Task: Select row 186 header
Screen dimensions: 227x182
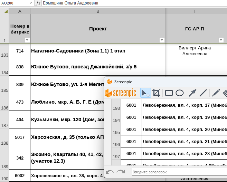Action: 4,102
